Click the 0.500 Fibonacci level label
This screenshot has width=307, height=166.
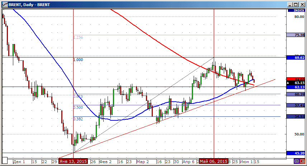click(78, 107)
